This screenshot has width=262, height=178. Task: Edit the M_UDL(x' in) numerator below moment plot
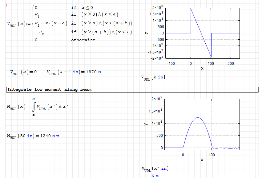click(155, 169)
